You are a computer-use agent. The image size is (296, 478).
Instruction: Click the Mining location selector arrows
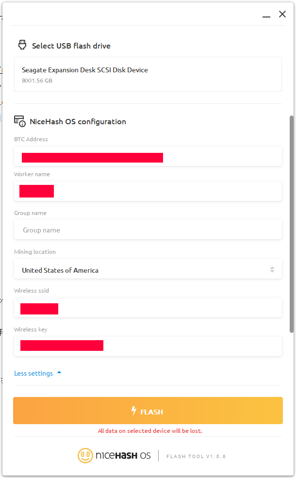tap(272, 270)
